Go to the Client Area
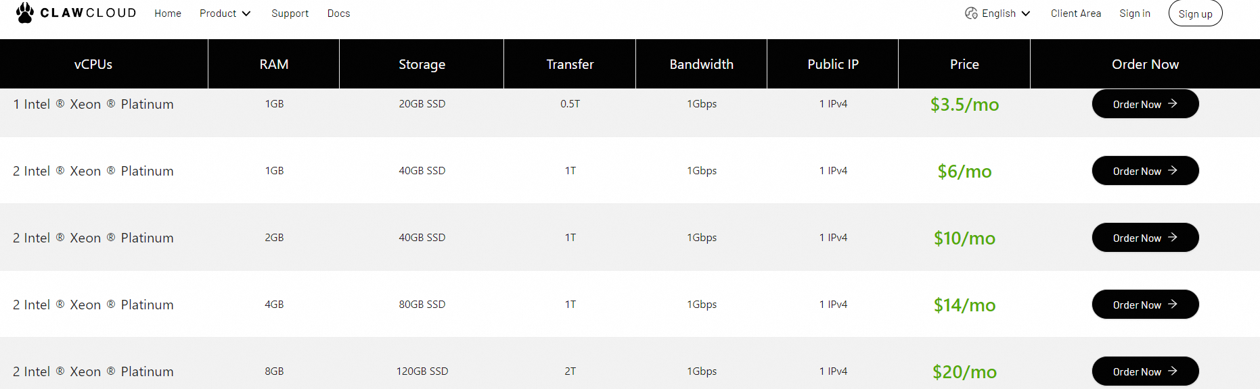1260x389 pixels. 1075,14
